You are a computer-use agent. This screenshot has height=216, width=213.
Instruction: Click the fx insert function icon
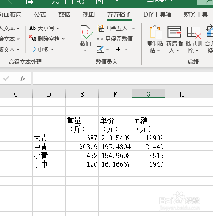point(23,78)
